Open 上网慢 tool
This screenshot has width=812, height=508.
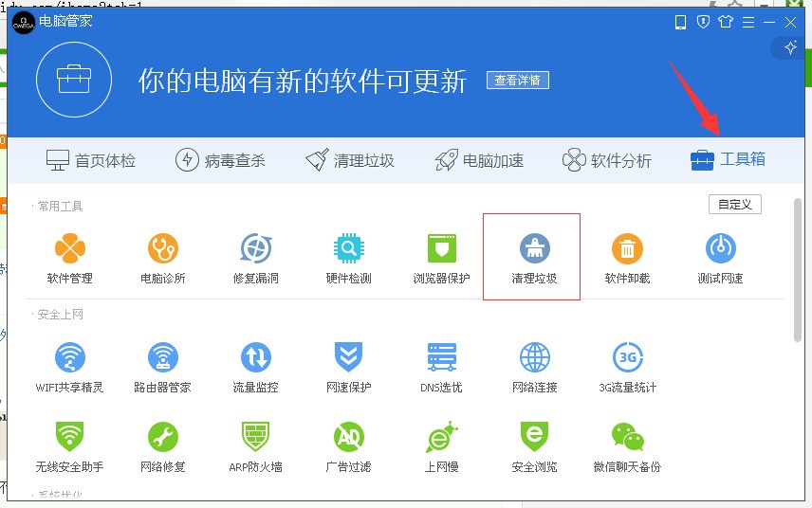pos(441,447)
